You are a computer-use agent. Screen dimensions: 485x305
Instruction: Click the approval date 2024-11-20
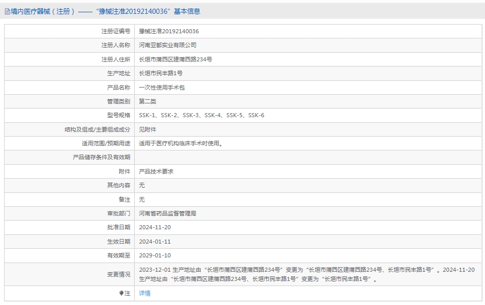[x=155, y=227]
